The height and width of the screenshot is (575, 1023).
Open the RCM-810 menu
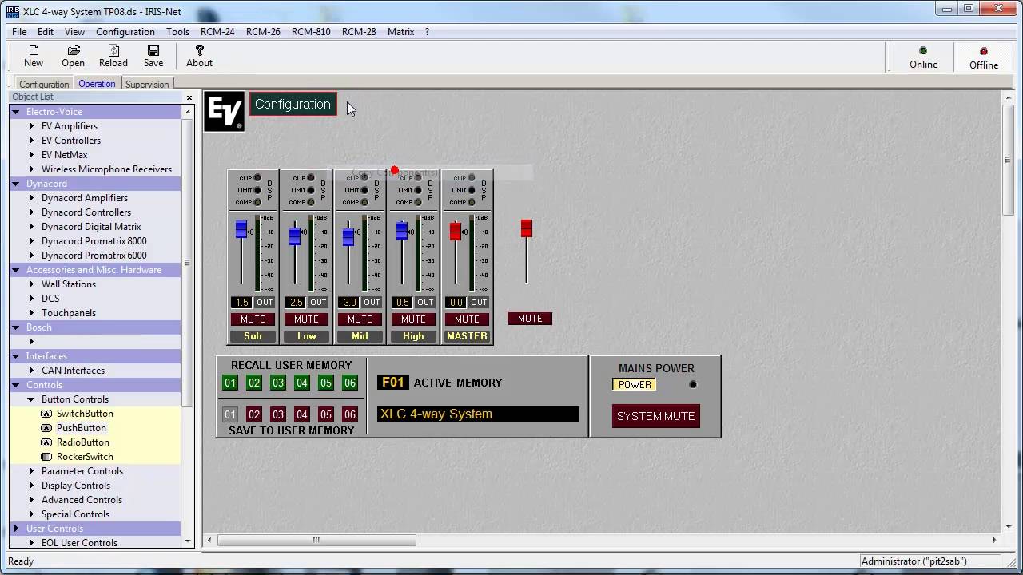coord(311,32)
